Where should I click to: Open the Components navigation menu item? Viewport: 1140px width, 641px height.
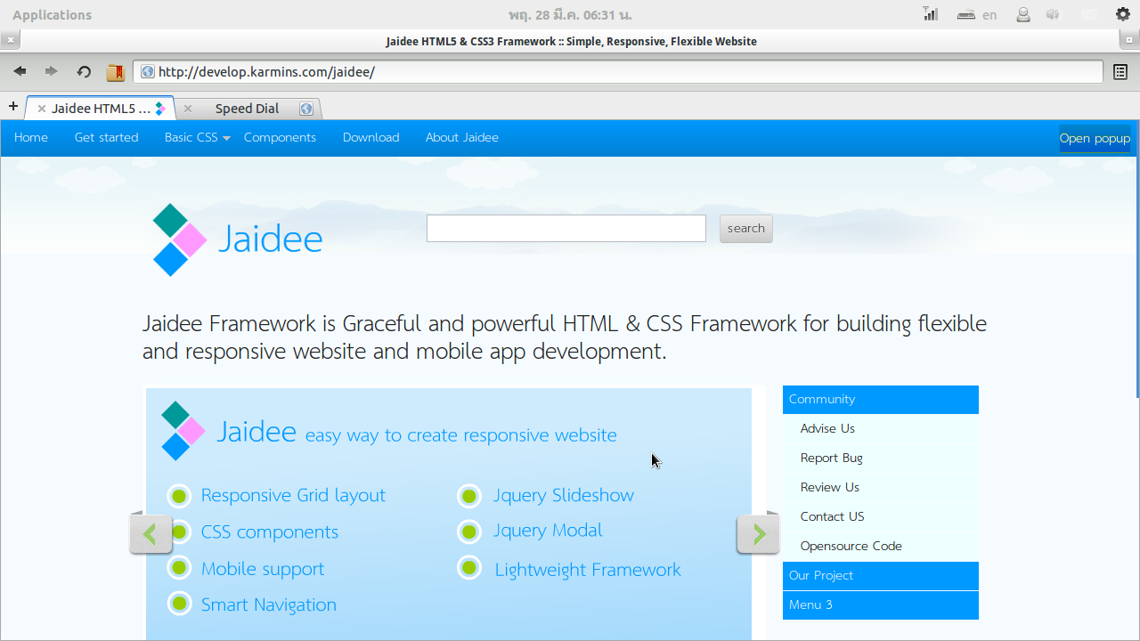(x=280, y=137)
